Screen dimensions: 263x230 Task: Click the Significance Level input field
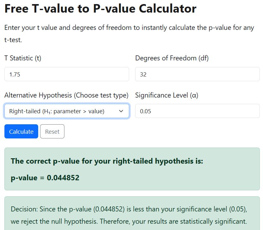pos(197,111)
